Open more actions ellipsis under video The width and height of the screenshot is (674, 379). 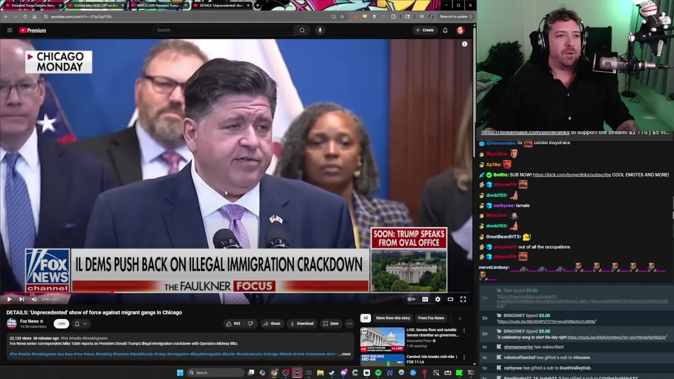pyautogui.click(x=349, y=324)
